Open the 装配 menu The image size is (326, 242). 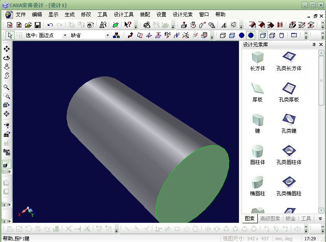tap(145, 15)
